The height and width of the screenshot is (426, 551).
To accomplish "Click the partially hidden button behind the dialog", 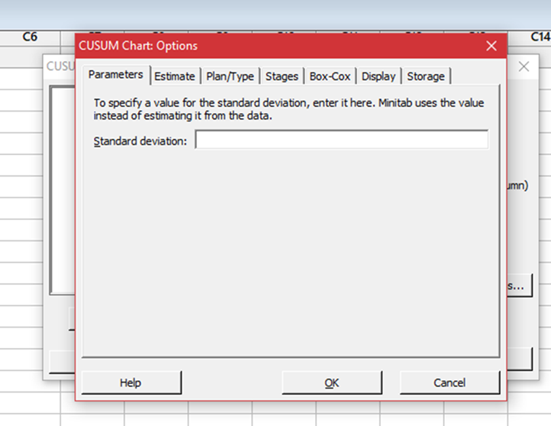I will click(519, 286).
